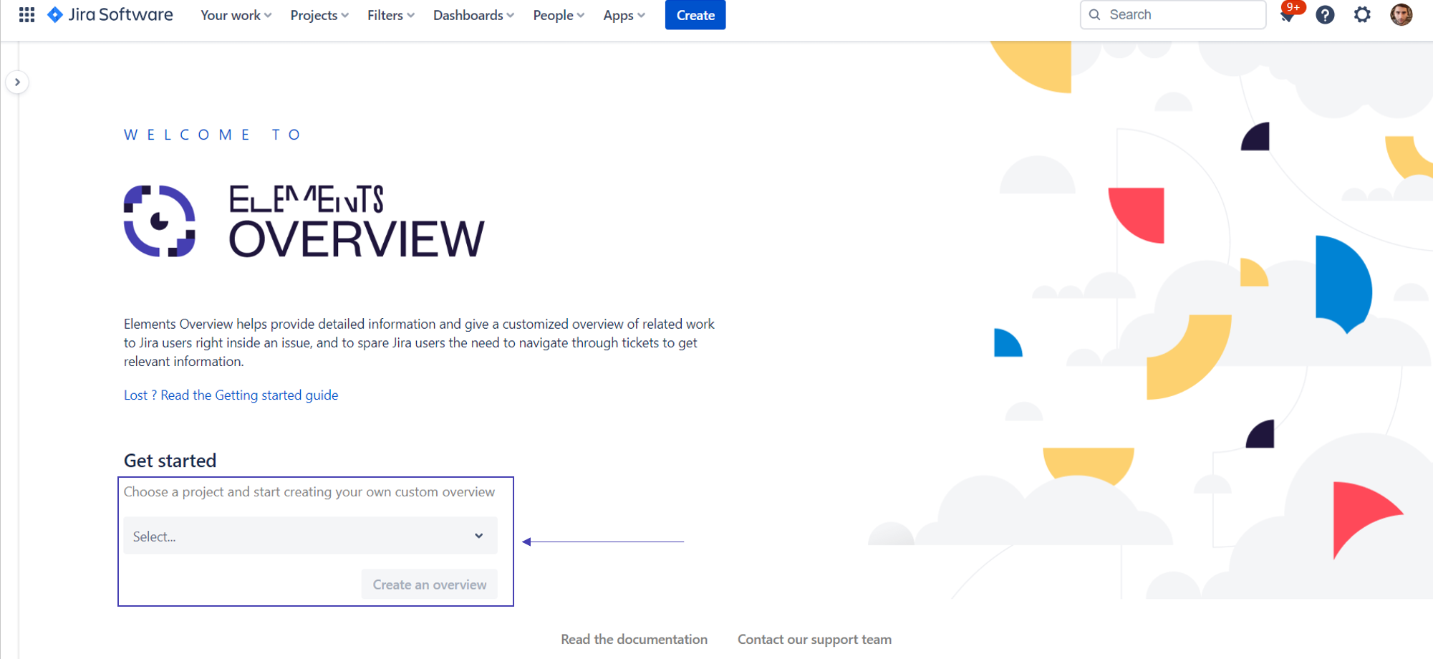Image resolution: width=1433 pixels, height=659 pixels.
Task: Expand the Projects dropdown menu
Action: [x=319, y=15]
